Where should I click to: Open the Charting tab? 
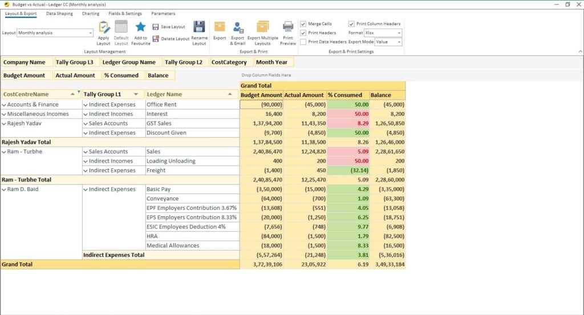[x=90, y=14]
